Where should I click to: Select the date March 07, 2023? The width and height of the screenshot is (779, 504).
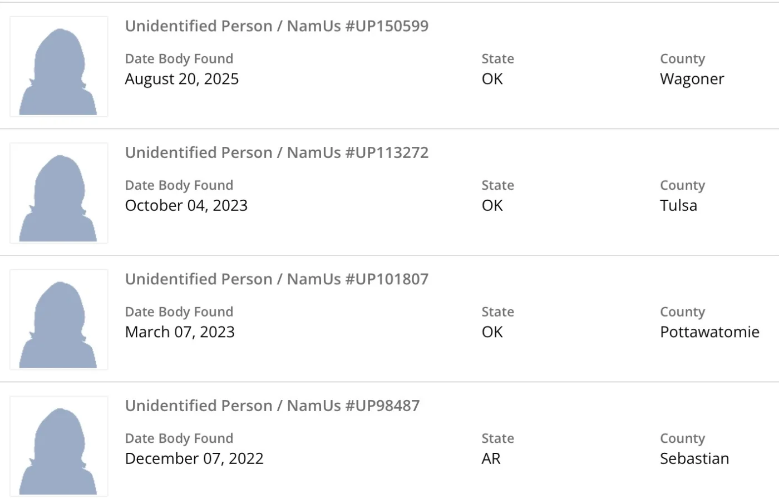coord(180,332)
